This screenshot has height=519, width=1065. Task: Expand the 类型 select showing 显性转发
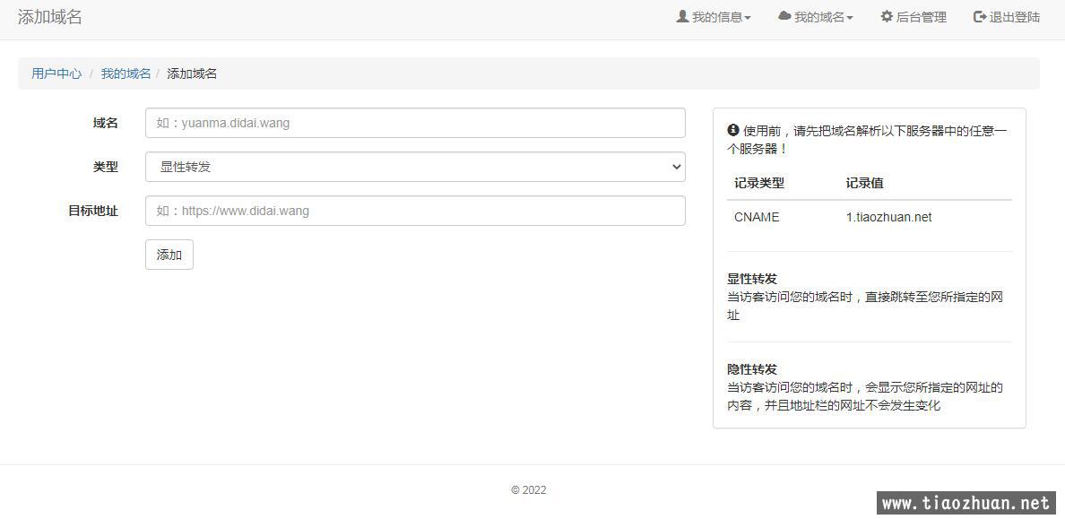pyautogui.click(x=415, y=167)
